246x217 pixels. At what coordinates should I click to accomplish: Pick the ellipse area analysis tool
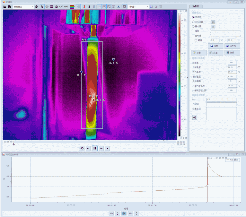[57, 7]
